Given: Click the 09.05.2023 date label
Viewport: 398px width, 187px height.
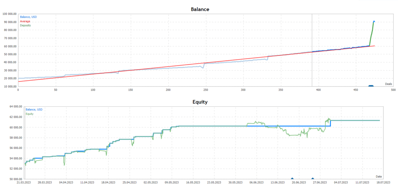Looking at the screenshot, I should point(172,182).
